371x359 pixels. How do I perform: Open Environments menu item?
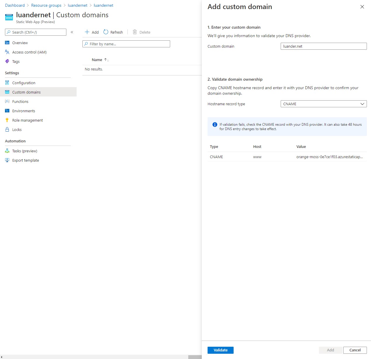click(23, 111)
